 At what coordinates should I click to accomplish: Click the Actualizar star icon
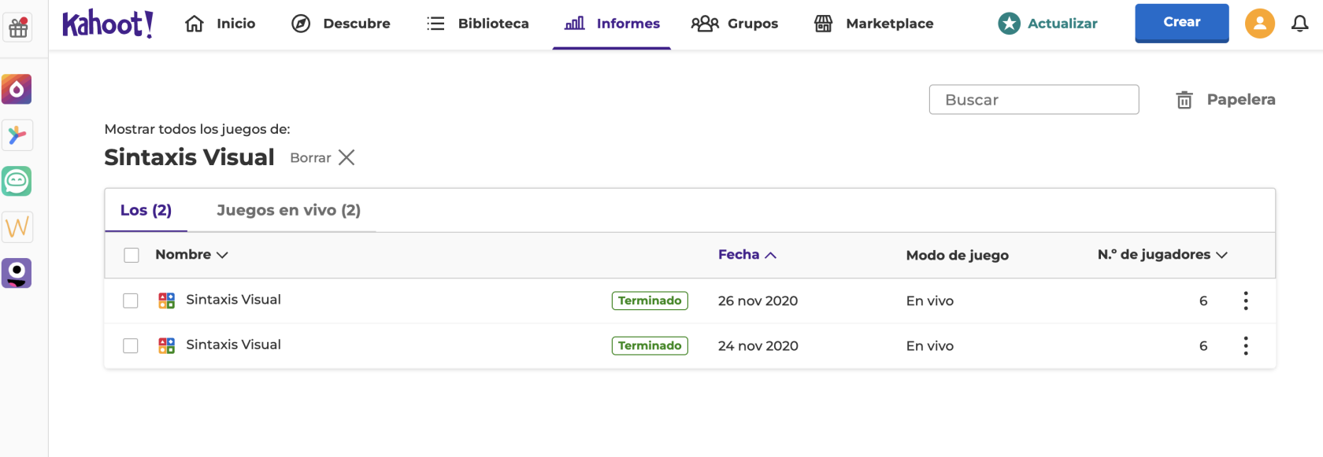coord(1009,24)
